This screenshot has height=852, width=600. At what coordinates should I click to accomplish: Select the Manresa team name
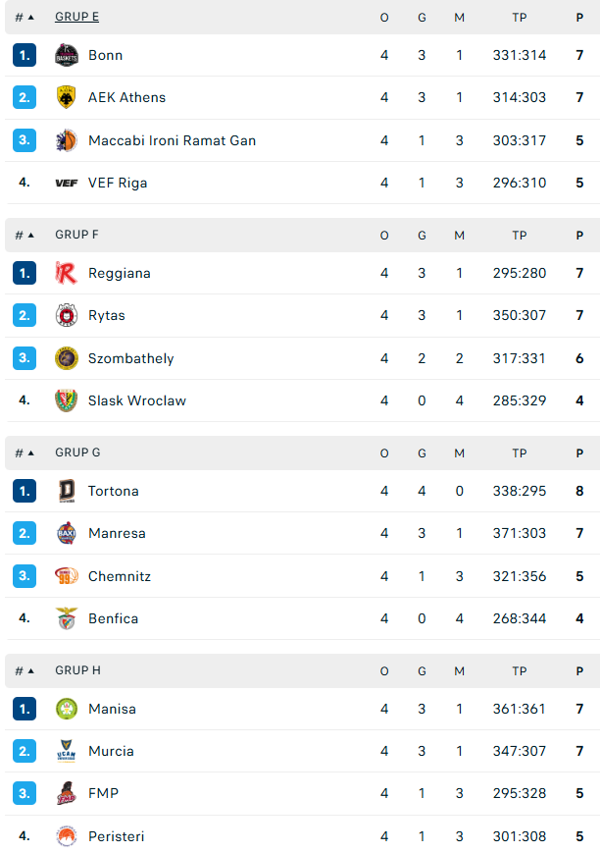[x=117, y=533]
